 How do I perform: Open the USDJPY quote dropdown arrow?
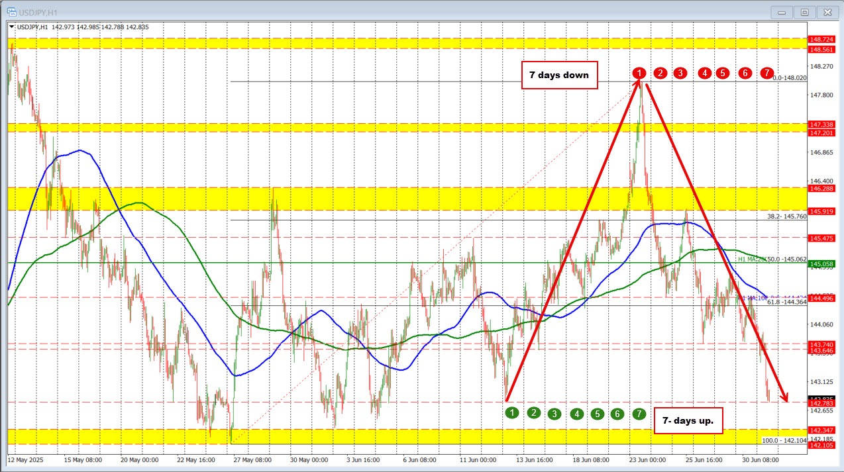(x=11, y=27)
